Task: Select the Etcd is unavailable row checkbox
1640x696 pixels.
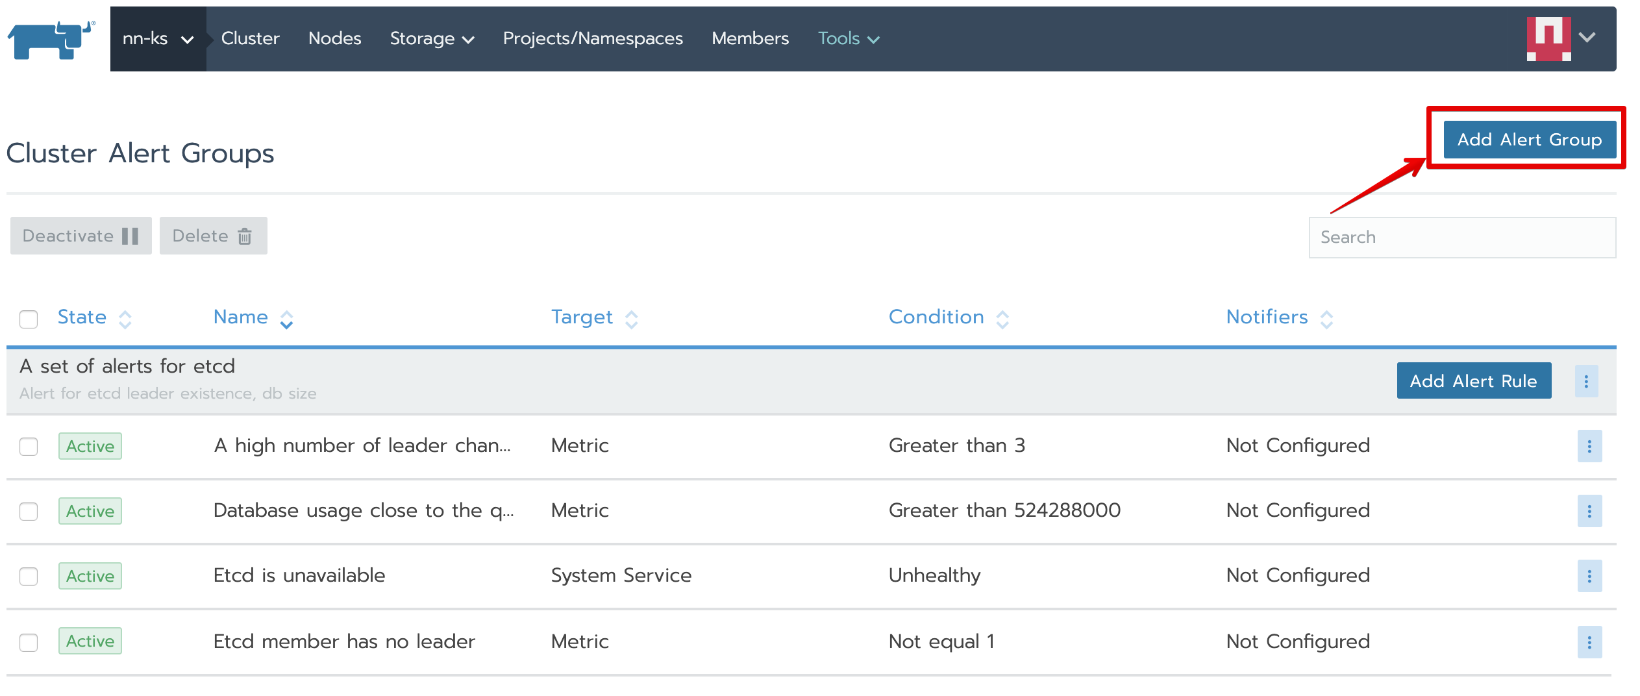Action: tap(29, 577)
